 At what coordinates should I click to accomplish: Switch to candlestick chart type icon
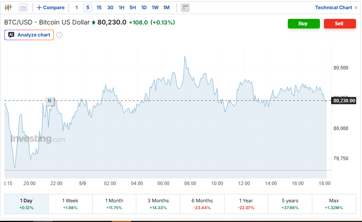(8, 8)
